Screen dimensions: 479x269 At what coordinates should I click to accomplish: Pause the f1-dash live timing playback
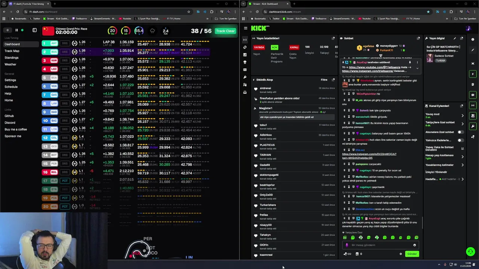pyautogui.click(x=16, y=30)
